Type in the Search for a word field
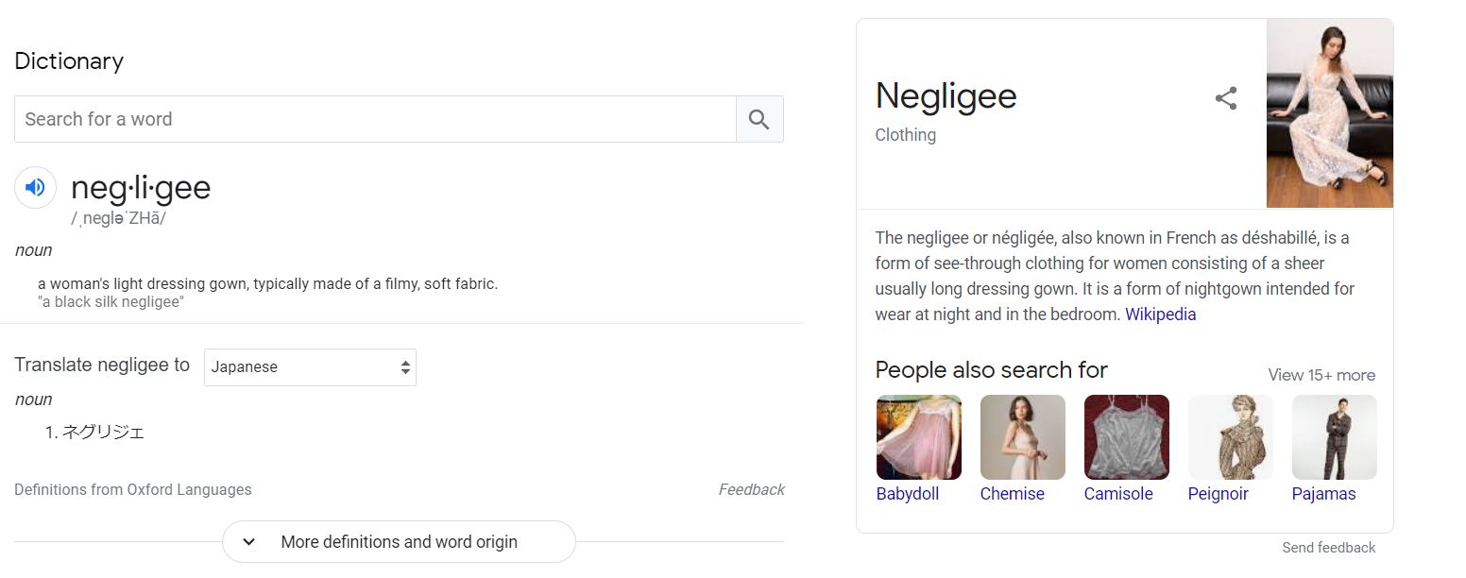Viewport: 1466px width, 578px height. [x=375, y=119]
